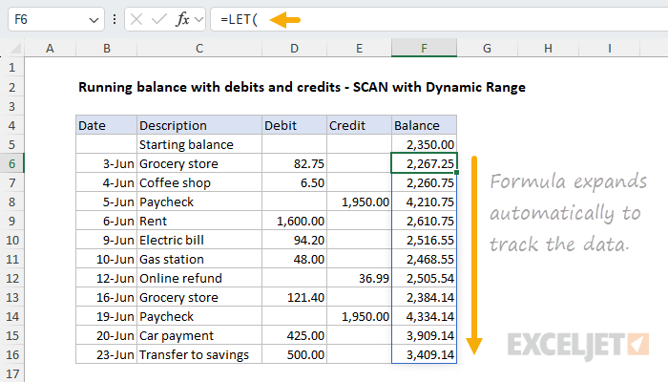This screenshot has height=382, width=668.
Task: Select the 425.00 debit cell
Action: point(294,335)
